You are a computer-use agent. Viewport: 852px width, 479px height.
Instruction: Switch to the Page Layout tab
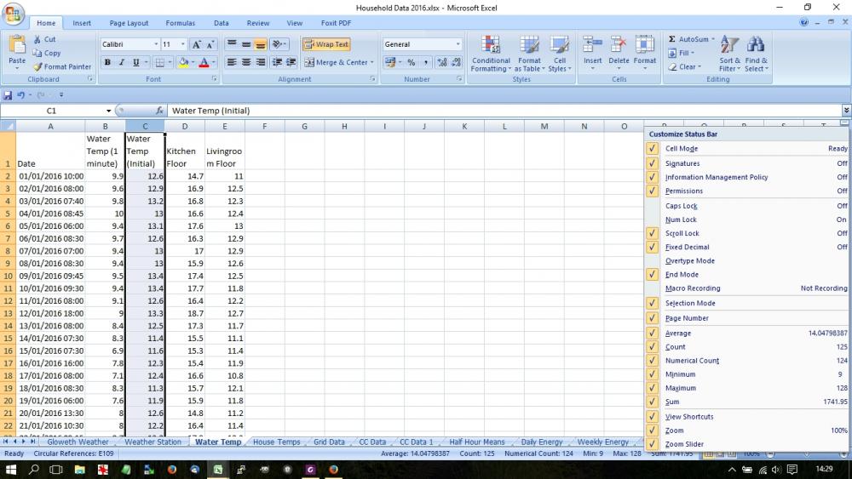click(129, 23)
